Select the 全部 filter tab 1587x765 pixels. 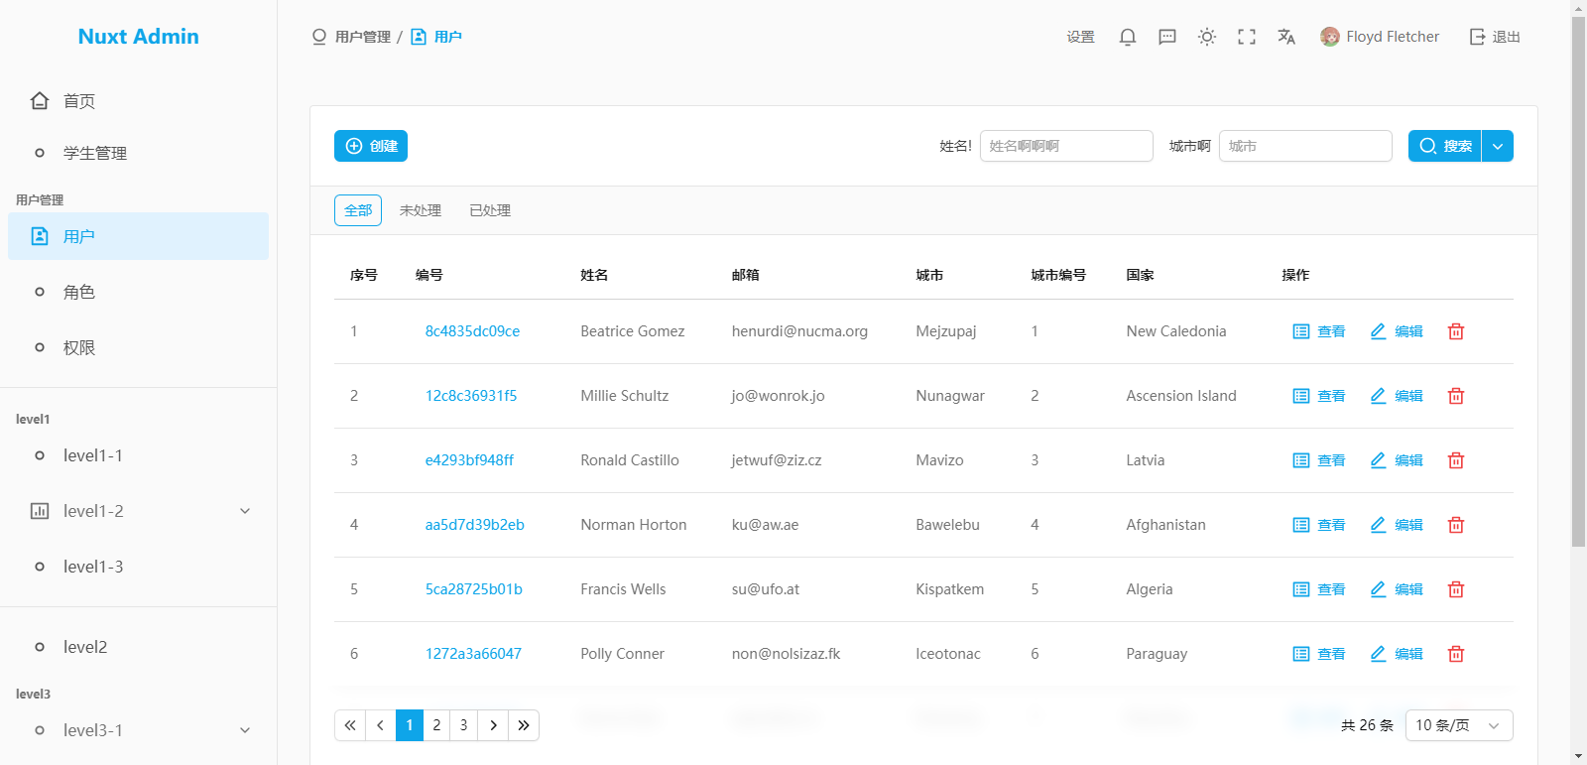pos(358,210)
